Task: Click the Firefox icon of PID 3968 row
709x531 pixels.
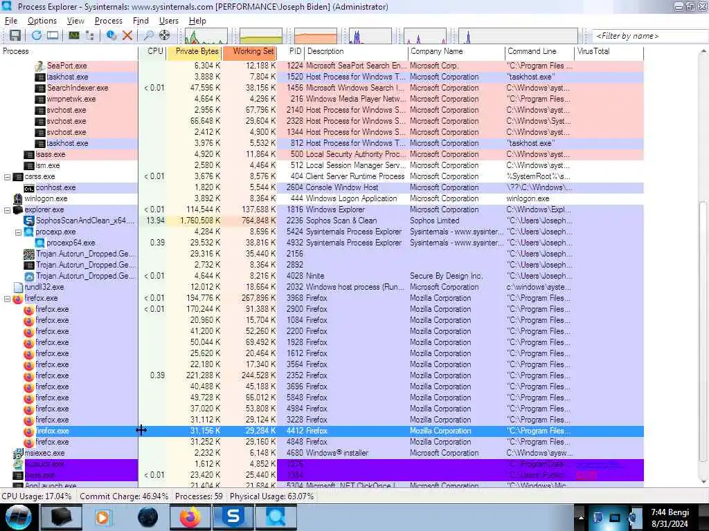Action: tap(18, 299)
